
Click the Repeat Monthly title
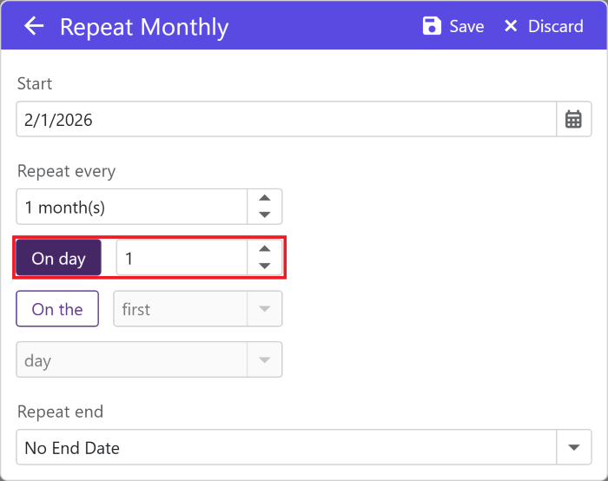[144, 27]
